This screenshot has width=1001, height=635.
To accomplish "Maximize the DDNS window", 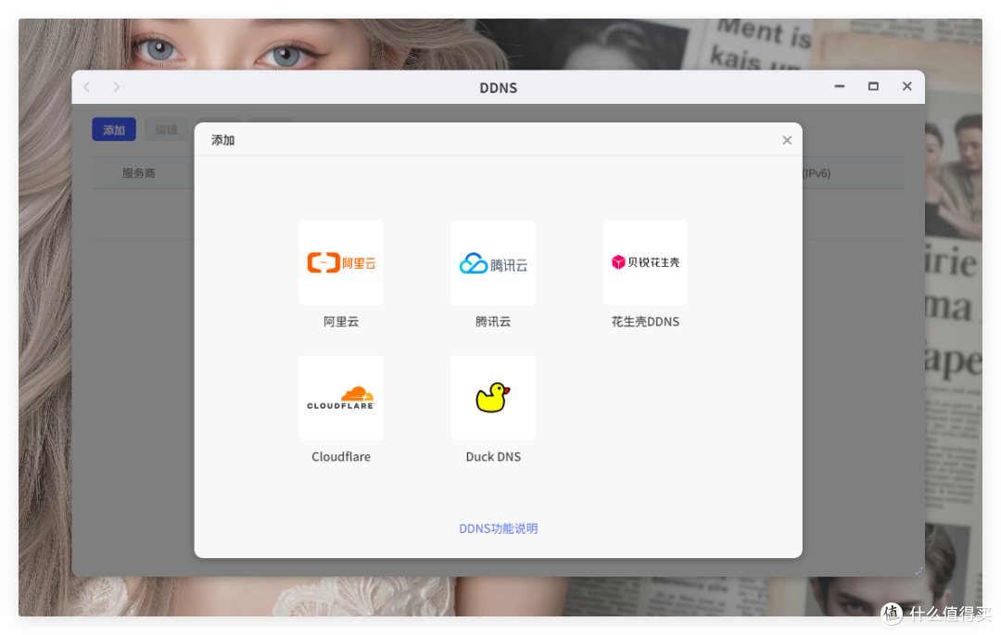I will [x=873, y=86].
